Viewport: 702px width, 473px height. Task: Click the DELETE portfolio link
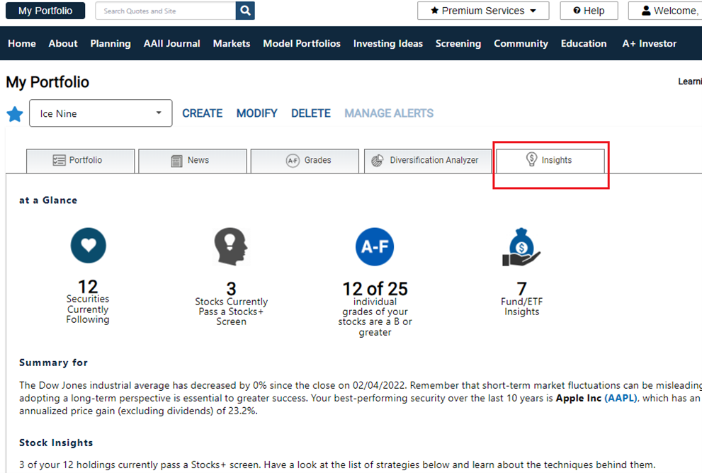[311, 113]
